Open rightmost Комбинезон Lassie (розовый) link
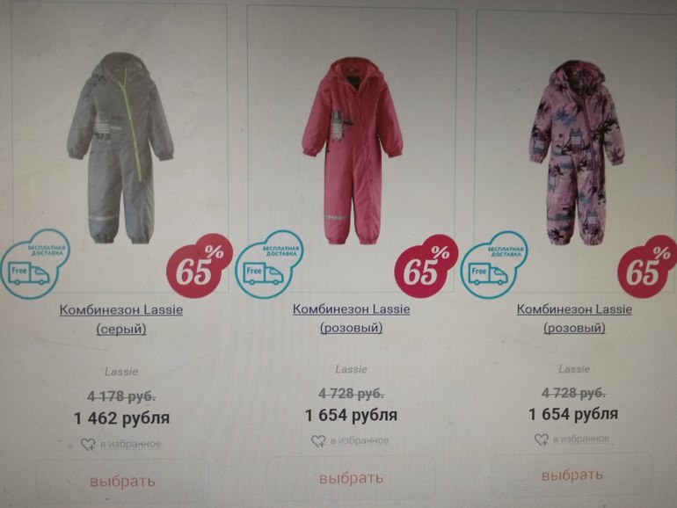The height and width of the screenshot is (508, 677). pos(574,318)
